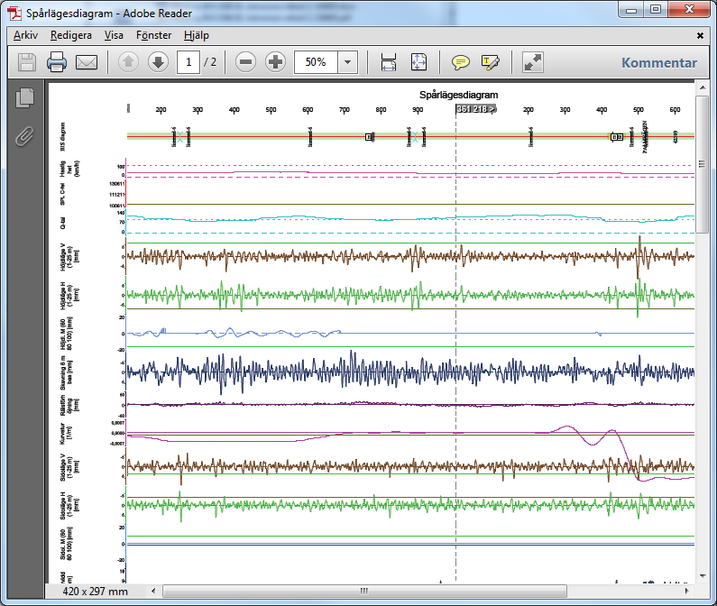Click the Spårlägesdiagram chart title

pos(459,95)
